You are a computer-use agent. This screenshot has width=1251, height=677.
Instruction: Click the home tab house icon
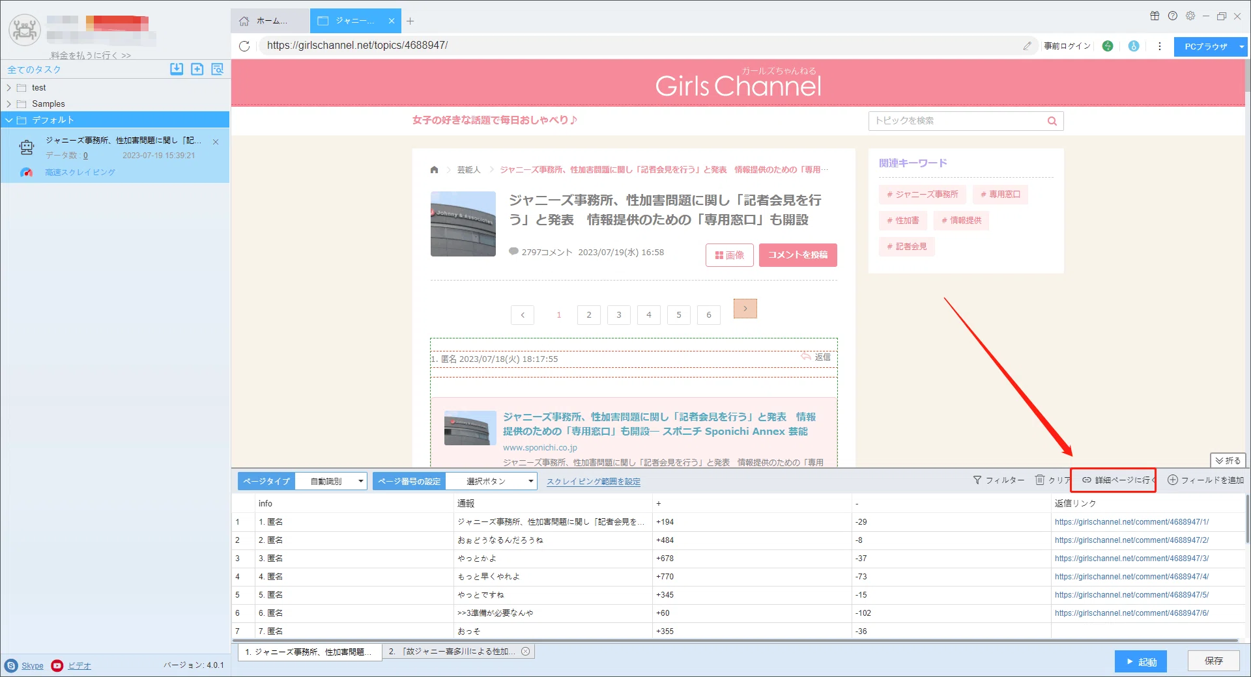point(244,21)
